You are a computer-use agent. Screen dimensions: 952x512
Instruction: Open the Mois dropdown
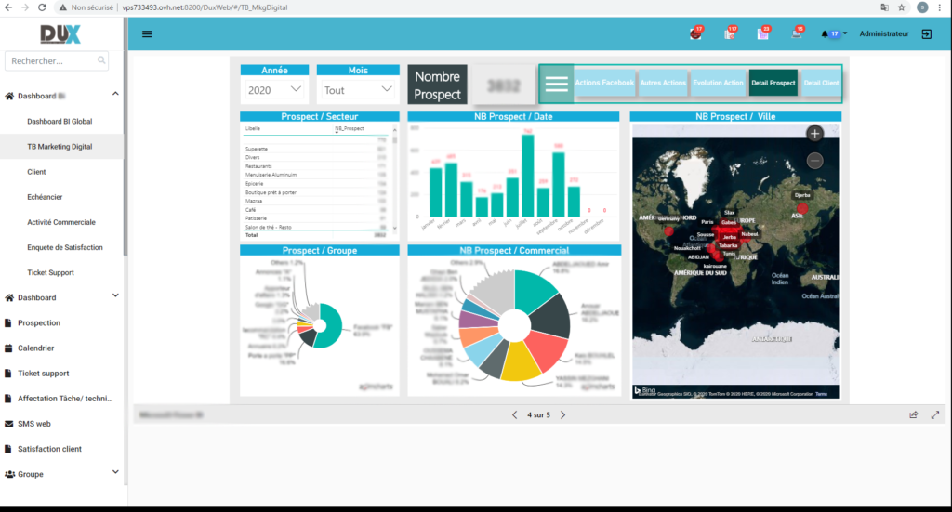click(x=358, y=89)
